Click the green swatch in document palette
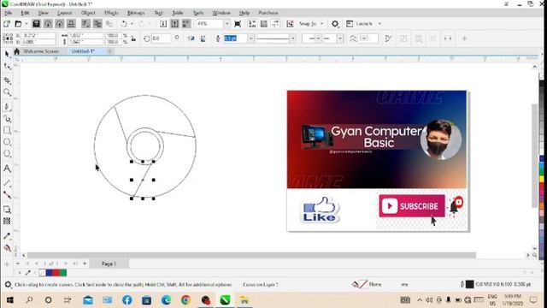 [x=62, y=273]
